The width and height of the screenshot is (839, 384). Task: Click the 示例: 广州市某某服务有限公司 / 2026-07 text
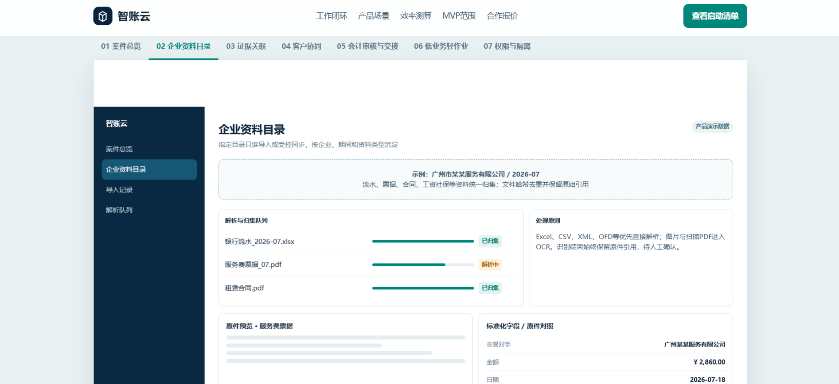476,174
